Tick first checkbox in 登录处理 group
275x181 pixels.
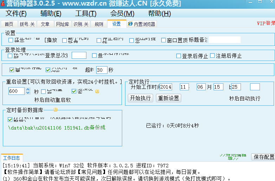[10, 56]
